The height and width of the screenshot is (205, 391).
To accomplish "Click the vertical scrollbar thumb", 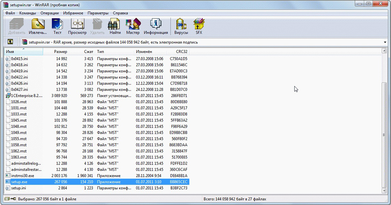I will [384, 135].
